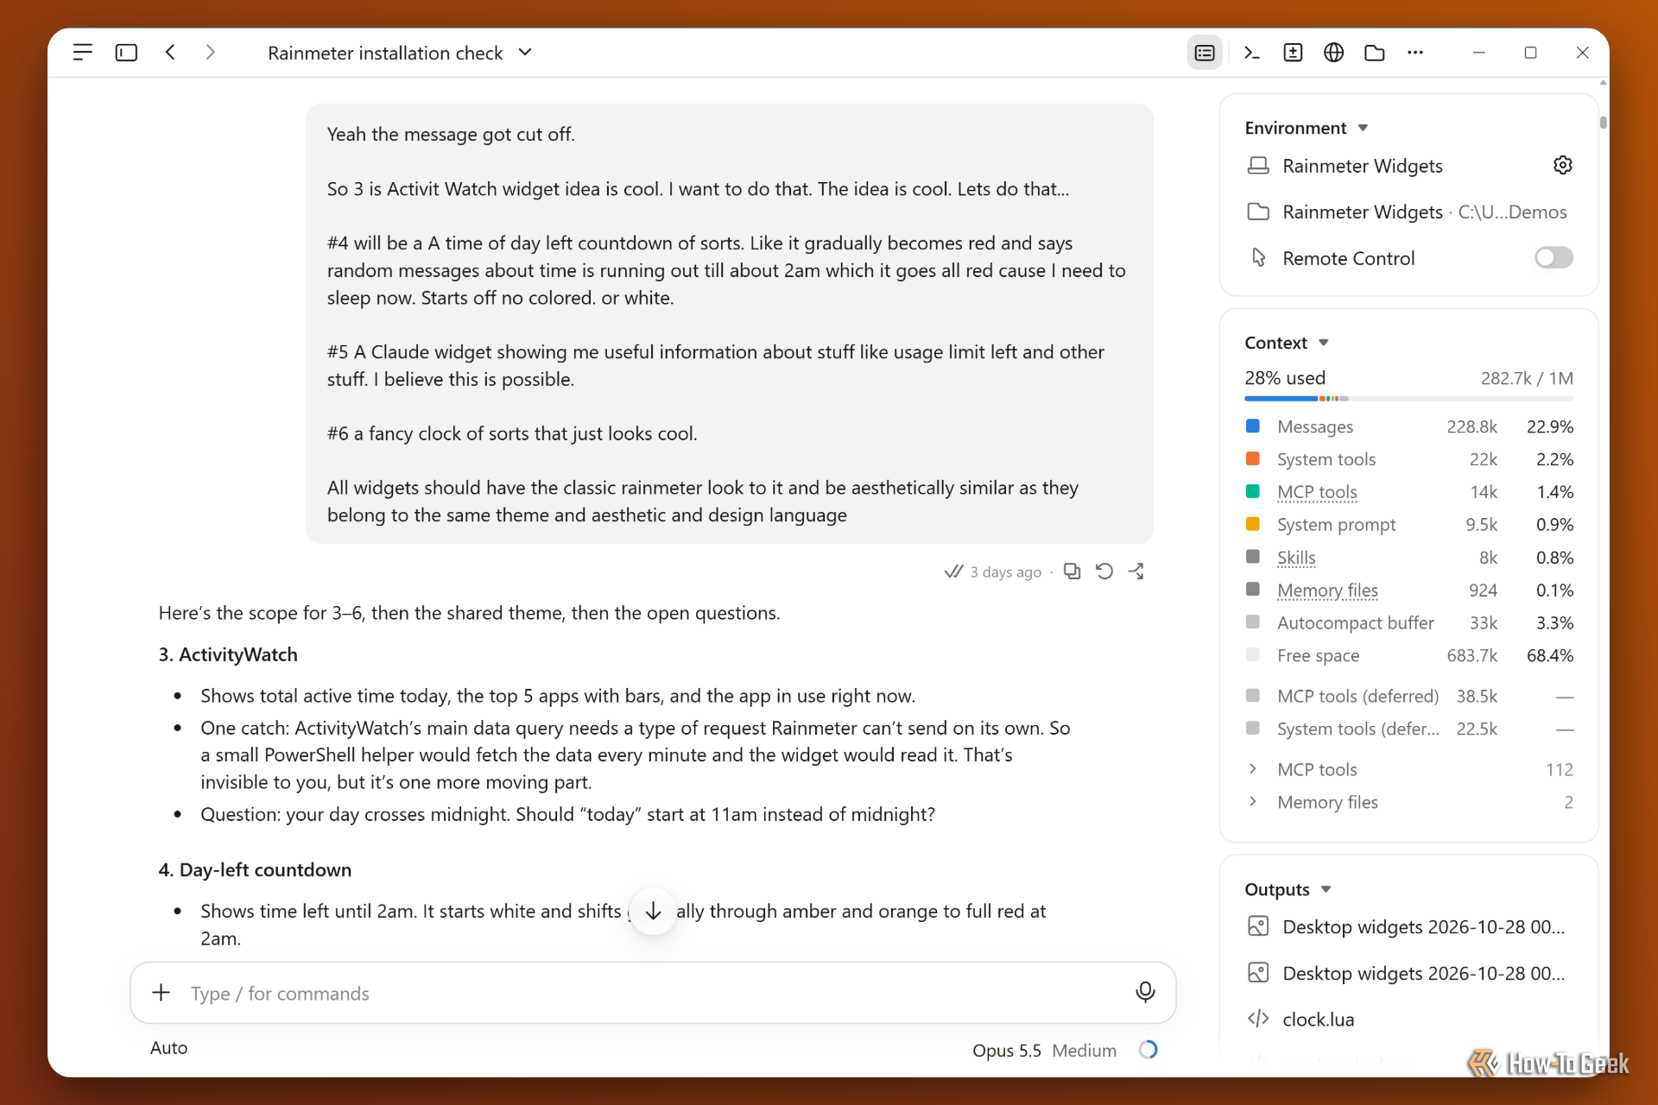Toggle the Remote Control switch
The image size is (1658, 1105).
pos(1554,258)
